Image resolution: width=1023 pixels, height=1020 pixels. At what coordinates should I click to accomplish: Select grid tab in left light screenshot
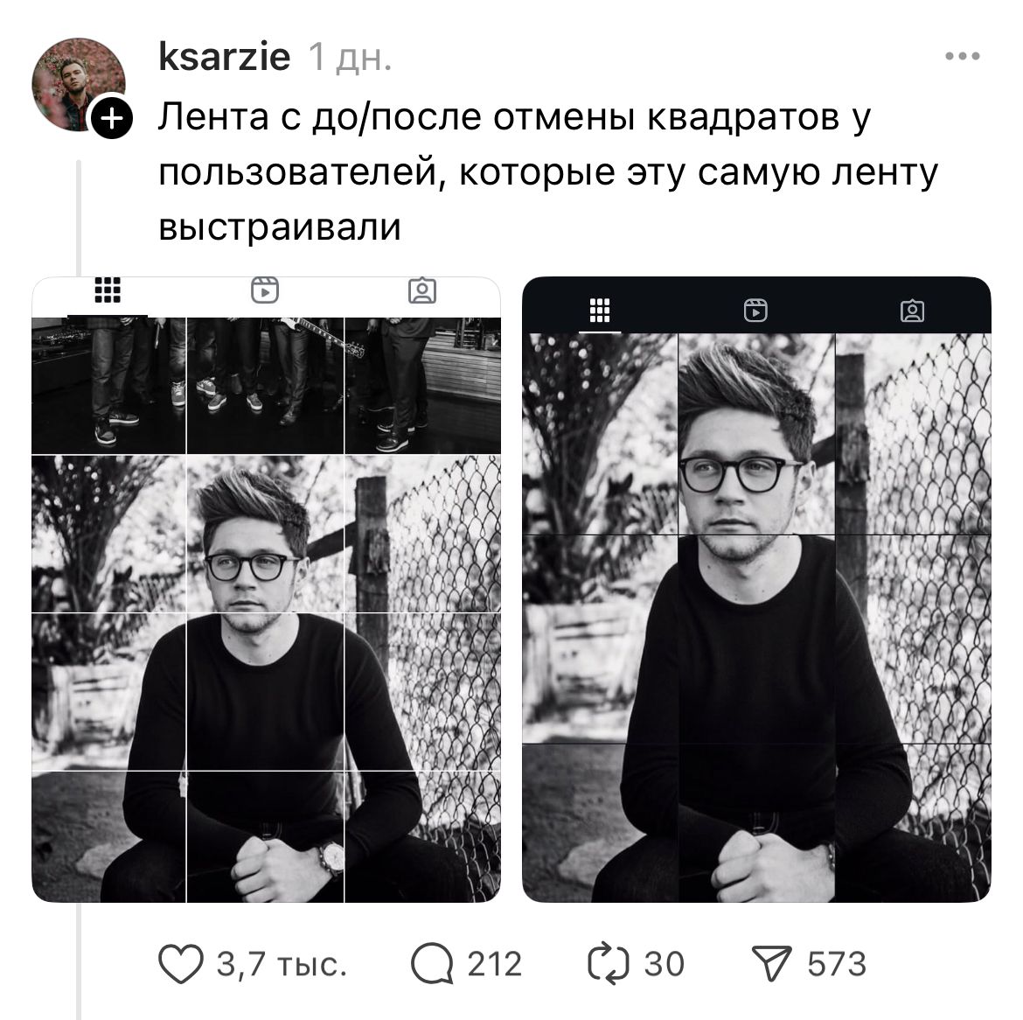(x=108, y=290)
